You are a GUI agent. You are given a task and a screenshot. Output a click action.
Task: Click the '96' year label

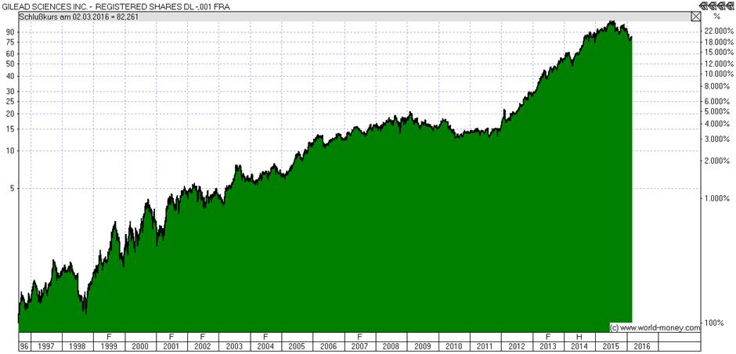24,346
